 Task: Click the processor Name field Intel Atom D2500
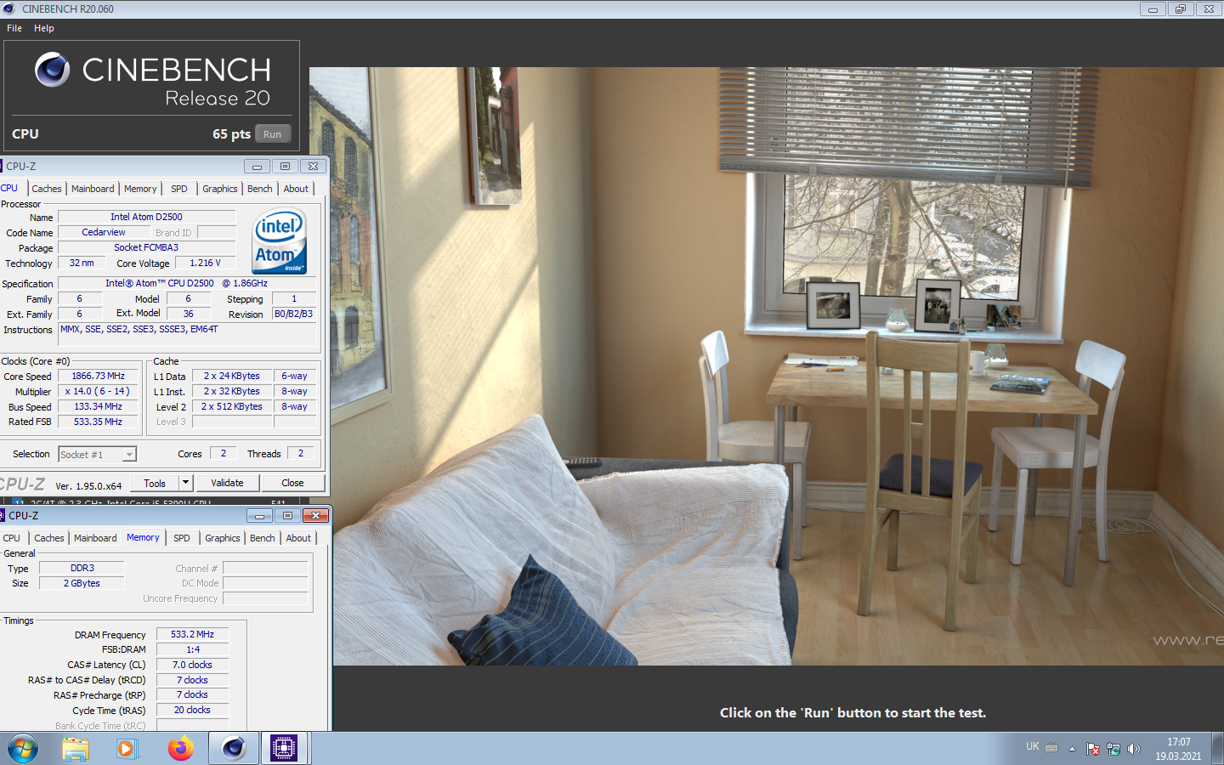pos(146,217)
